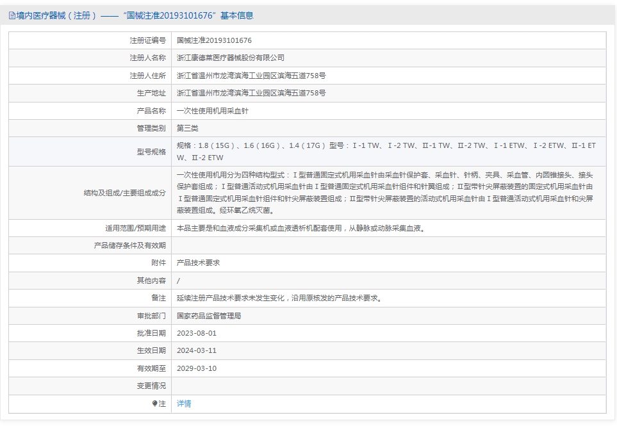Click the document icon in the header
This screenshot has width=617, height=426.
(x=12, y=16)
